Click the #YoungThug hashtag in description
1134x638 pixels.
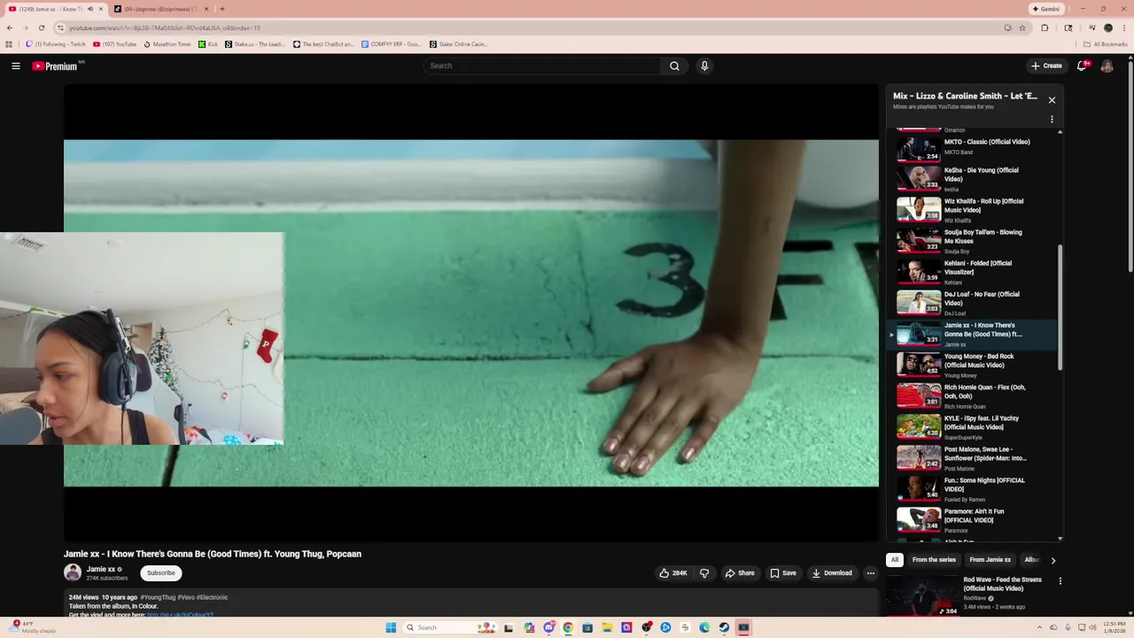click(158, 597)
